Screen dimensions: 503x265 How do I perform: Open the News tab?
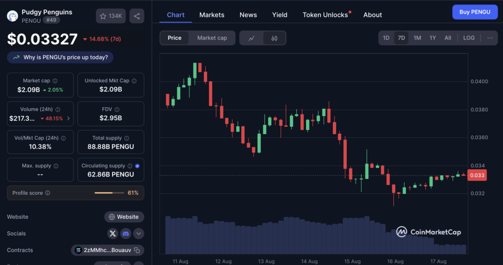pos(248,15)
